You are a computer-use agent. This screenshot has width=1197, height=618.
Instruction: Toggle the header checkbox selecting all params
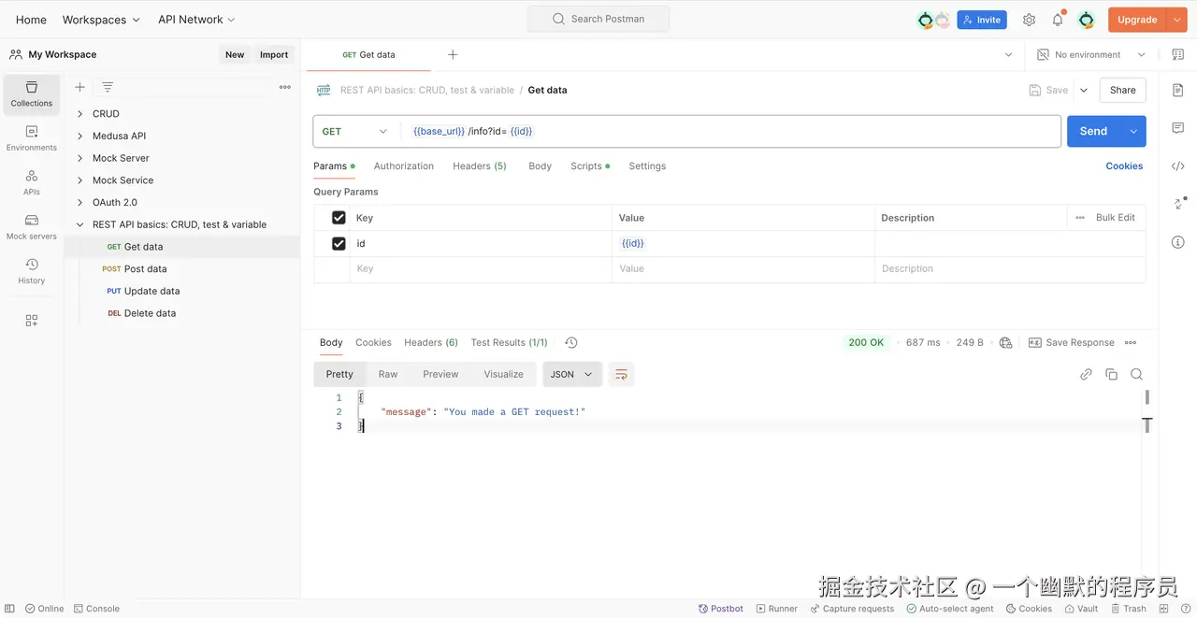coord(339,218)
